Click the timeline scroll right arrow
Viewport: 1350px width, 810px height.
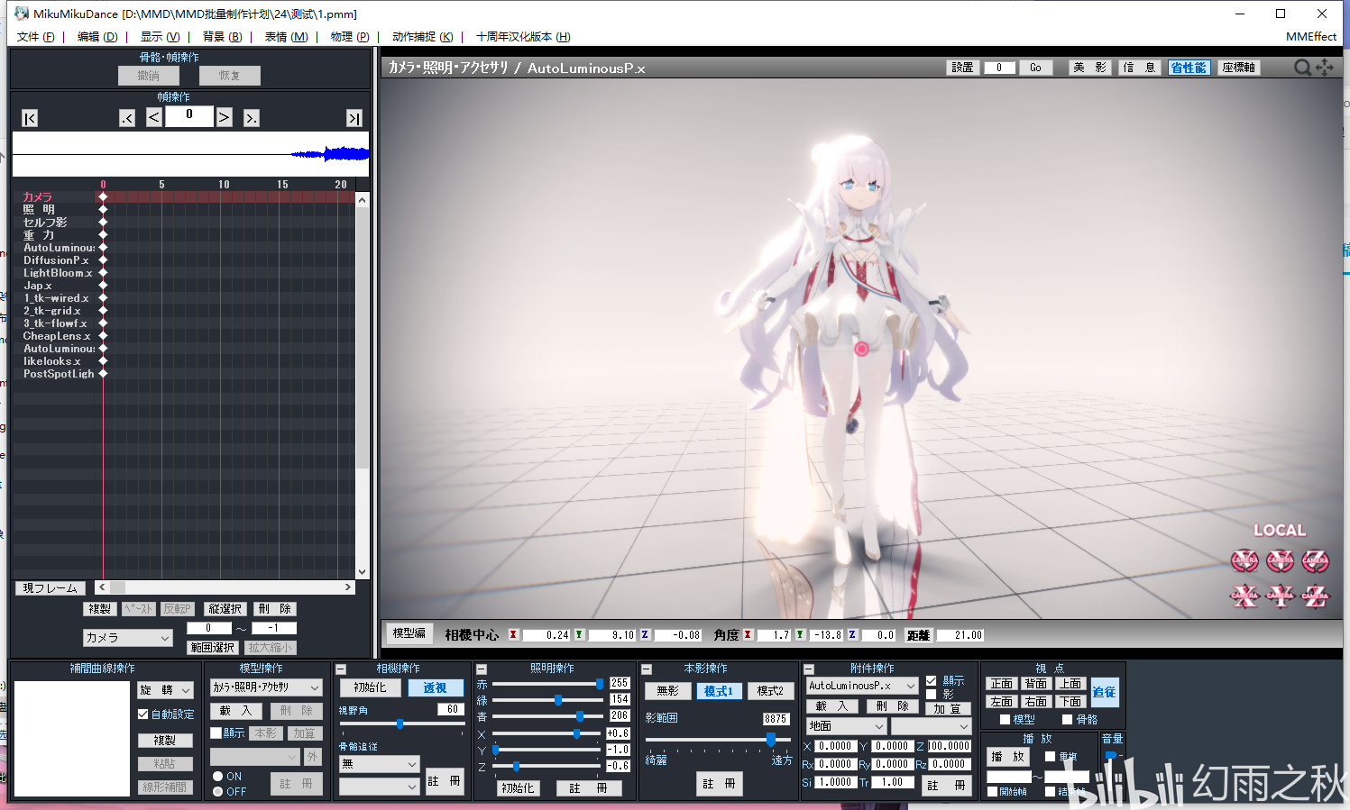[x=348, y=587]
